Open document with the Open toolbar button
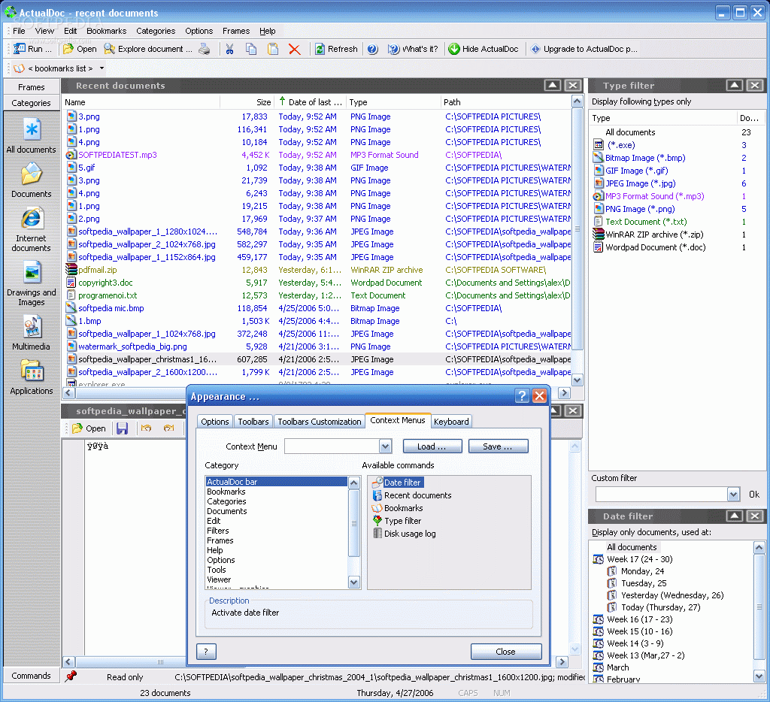Screen dimensions: 770x702 [80, 49]
